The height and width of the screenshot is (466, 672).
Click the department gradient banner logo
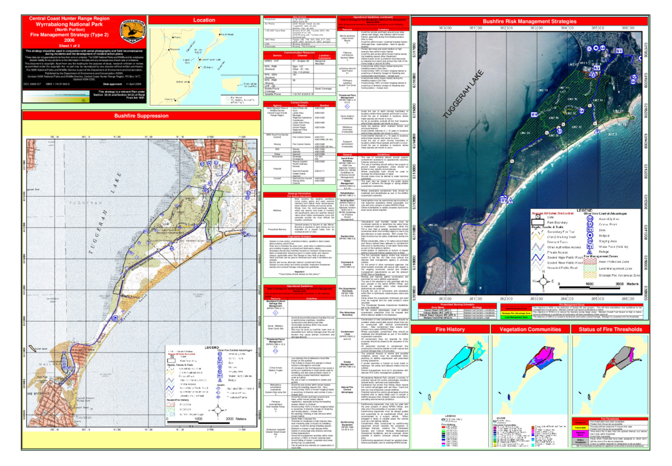point(56,97)
